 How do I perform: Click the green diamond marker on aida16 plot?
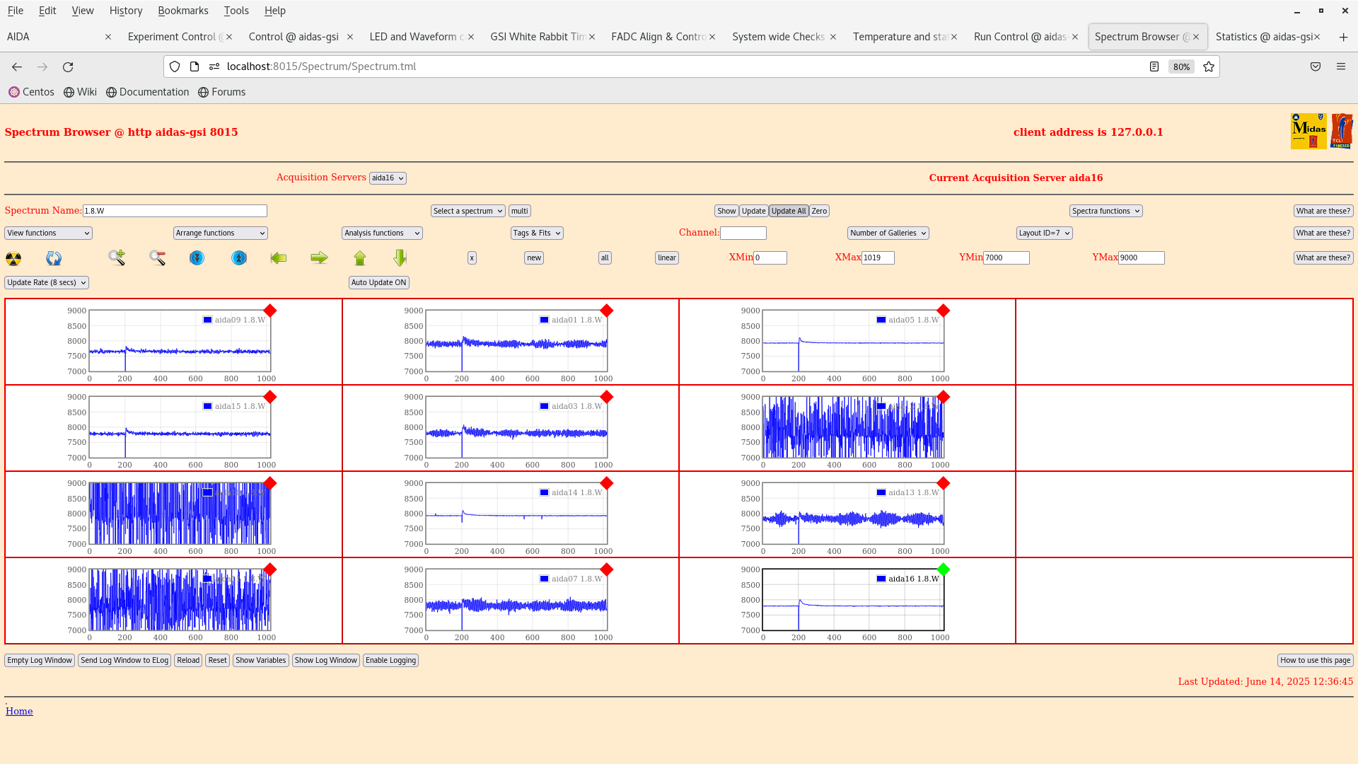pyautogui.click(x=943, y=569)
